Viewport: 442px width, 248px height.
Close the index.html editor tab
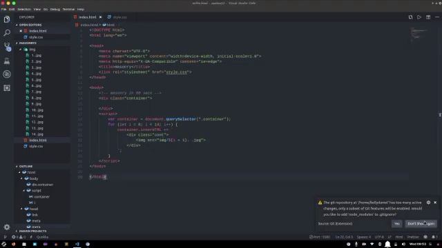(100, 17)
